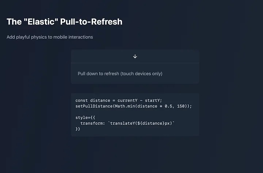Screen dimensions: 263x173
Task: Click the 150 value in the code
Action: [x=181, y=106]
